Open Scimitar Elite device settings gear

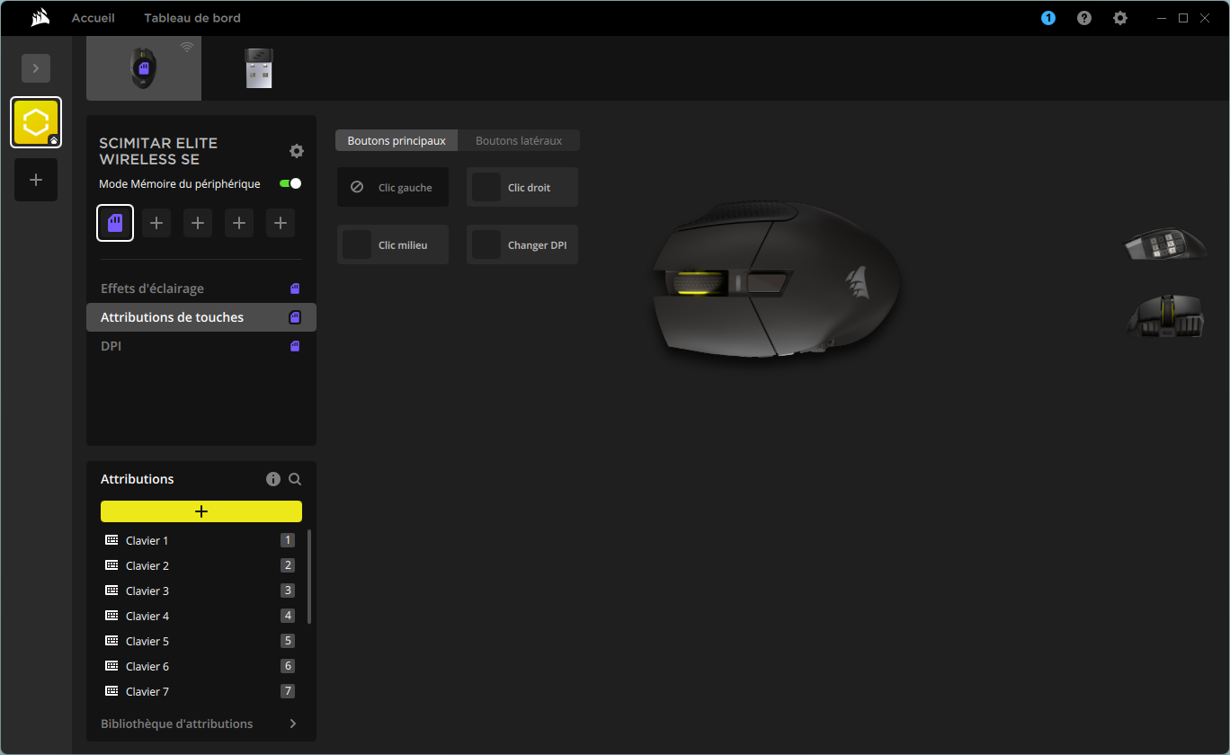(296, 151)
